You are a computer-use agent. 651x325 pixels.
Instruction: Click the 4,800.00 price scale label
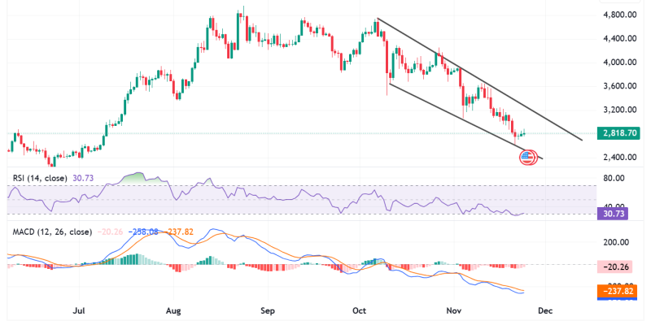click(617, 15)
